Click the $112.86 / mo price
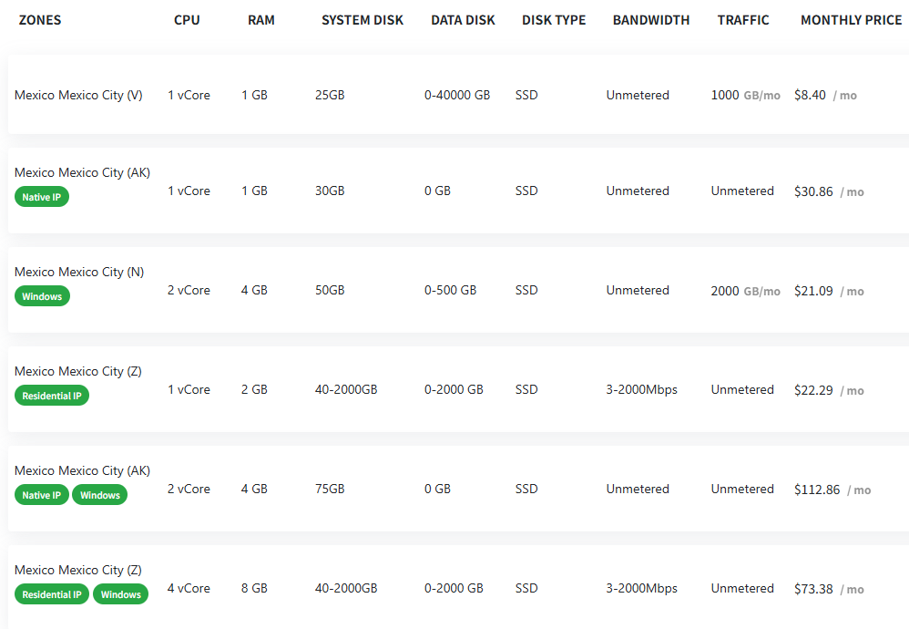The width and height of the screenshot is (909, 629). click(x=832, y=490)
